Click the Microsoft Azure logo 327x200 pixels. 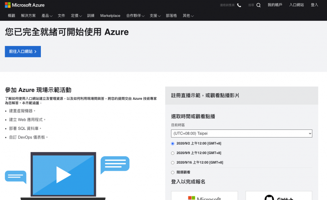pyautogui.click(x=25, y=5)
